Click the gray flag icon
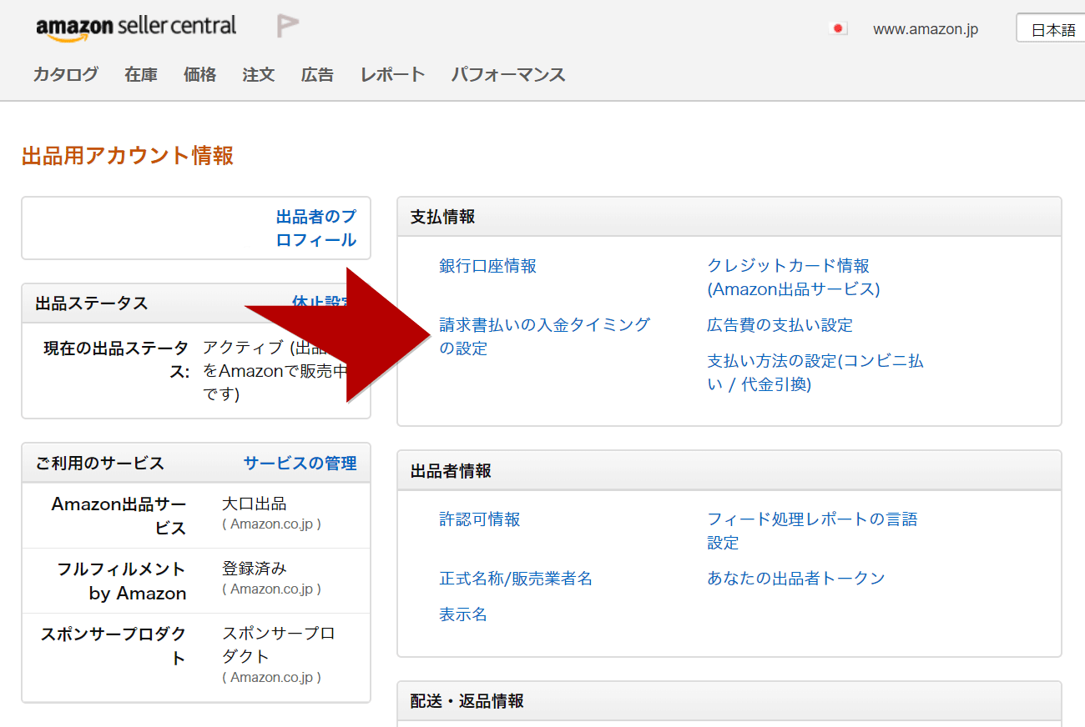 pos(287,27)
